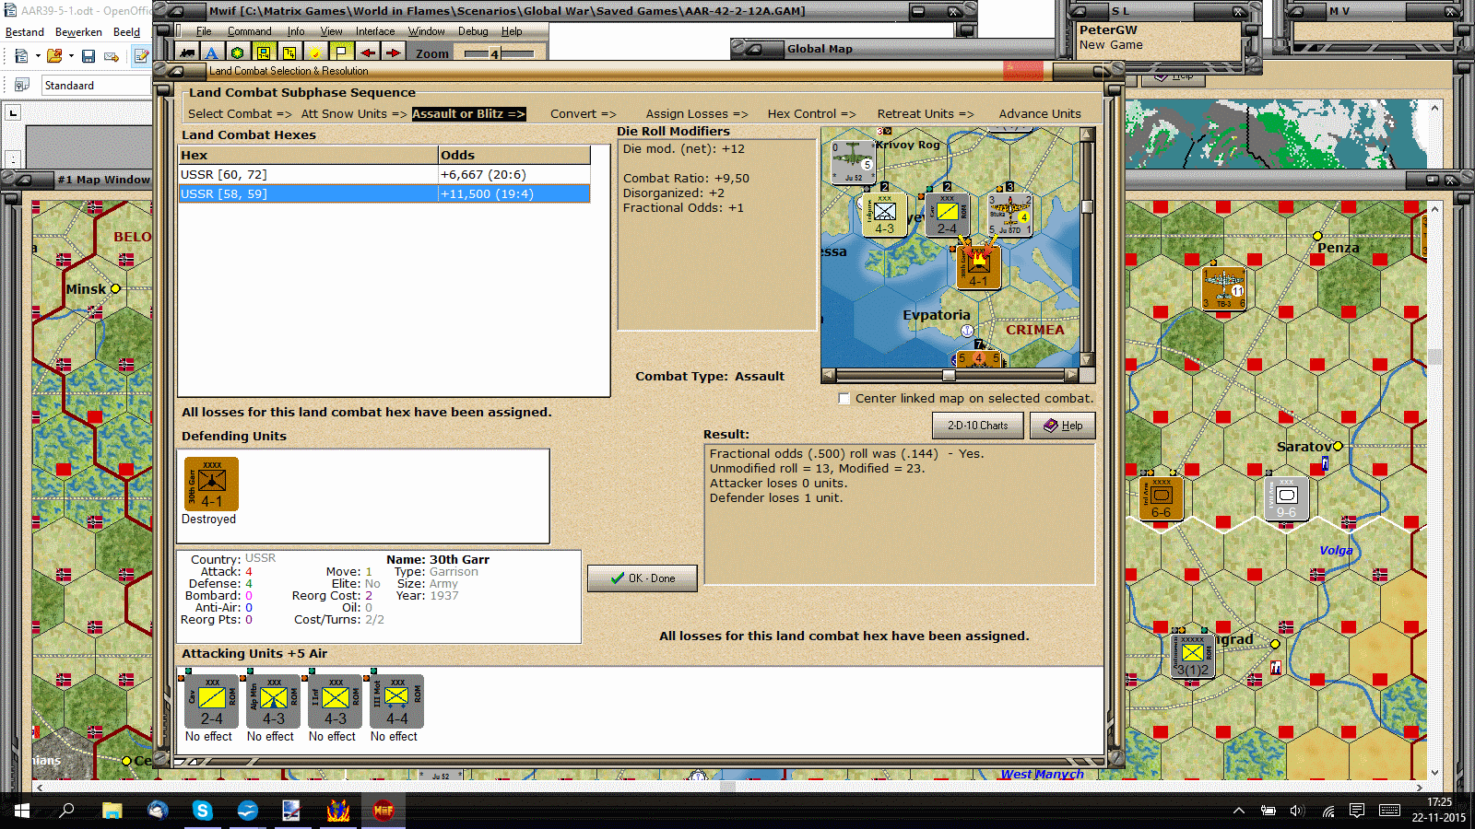Click the yellow sun-burst toolbar icon
Viewport: 1475px width, 829px height.
coord(315,53)
